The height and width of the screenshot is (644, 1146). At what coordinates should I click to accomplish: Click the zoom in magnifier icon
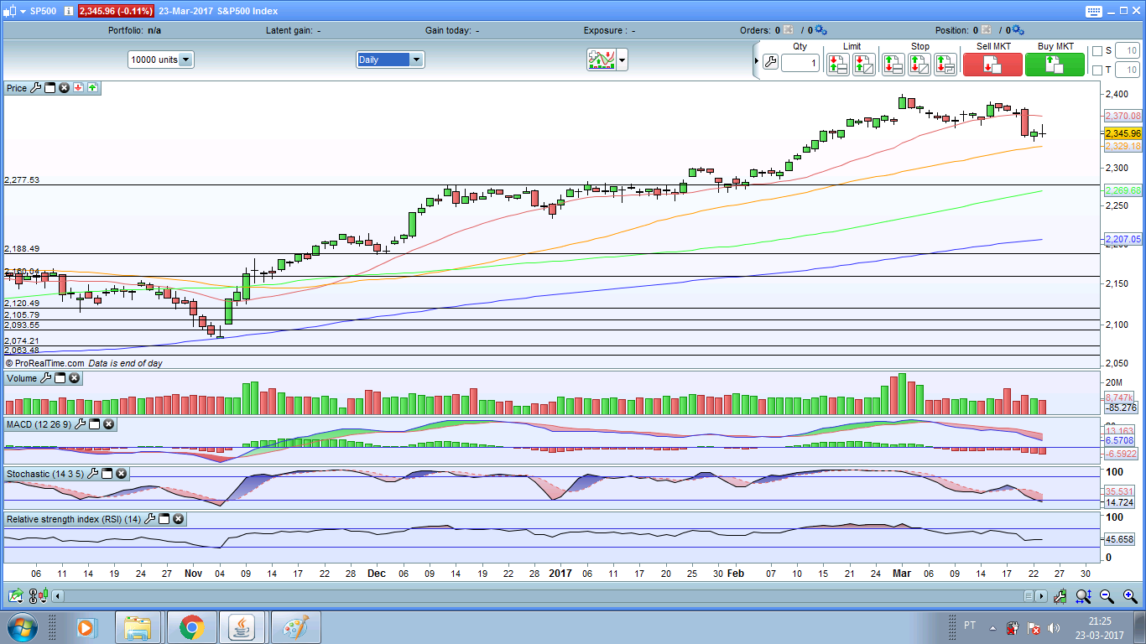[1129, 596]
